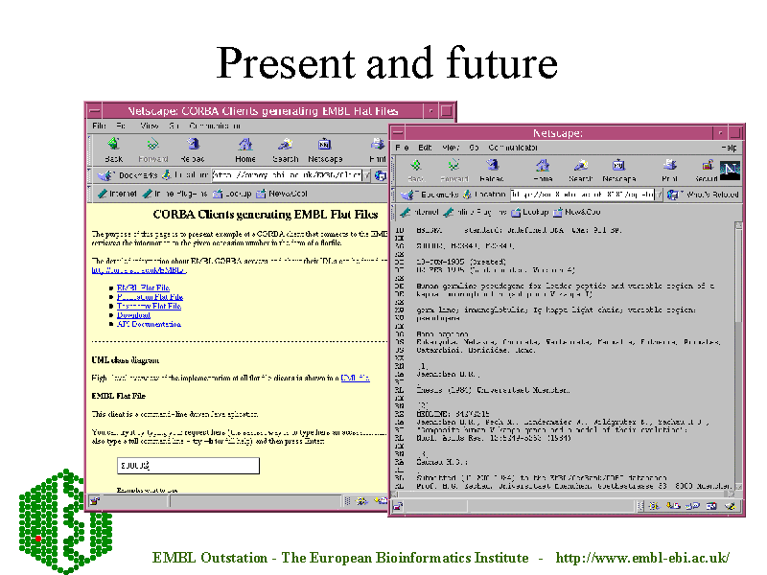Open Bookmarks in the right Netscape window
The image size is (767, 575).
pyautogui.click(x=433, y=195)
